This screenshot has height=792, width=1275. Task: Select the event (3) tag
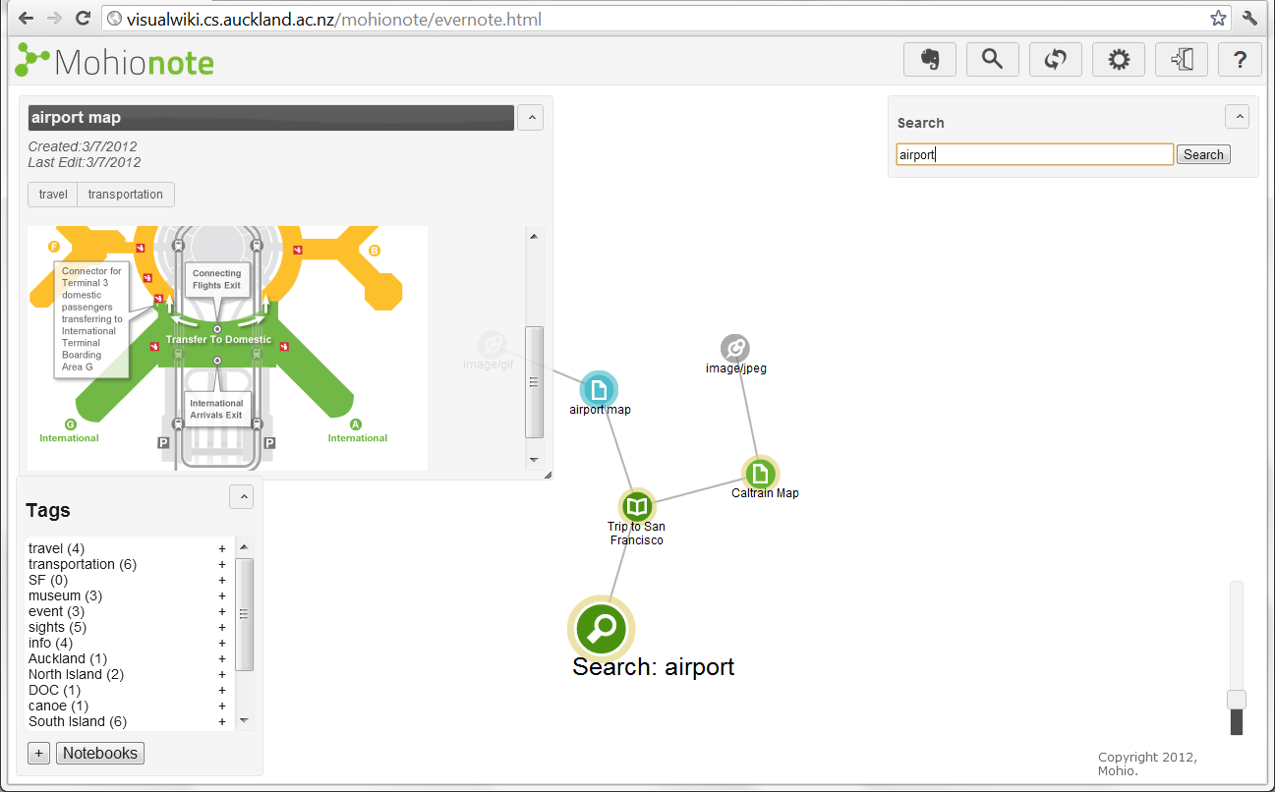(56, 611)
